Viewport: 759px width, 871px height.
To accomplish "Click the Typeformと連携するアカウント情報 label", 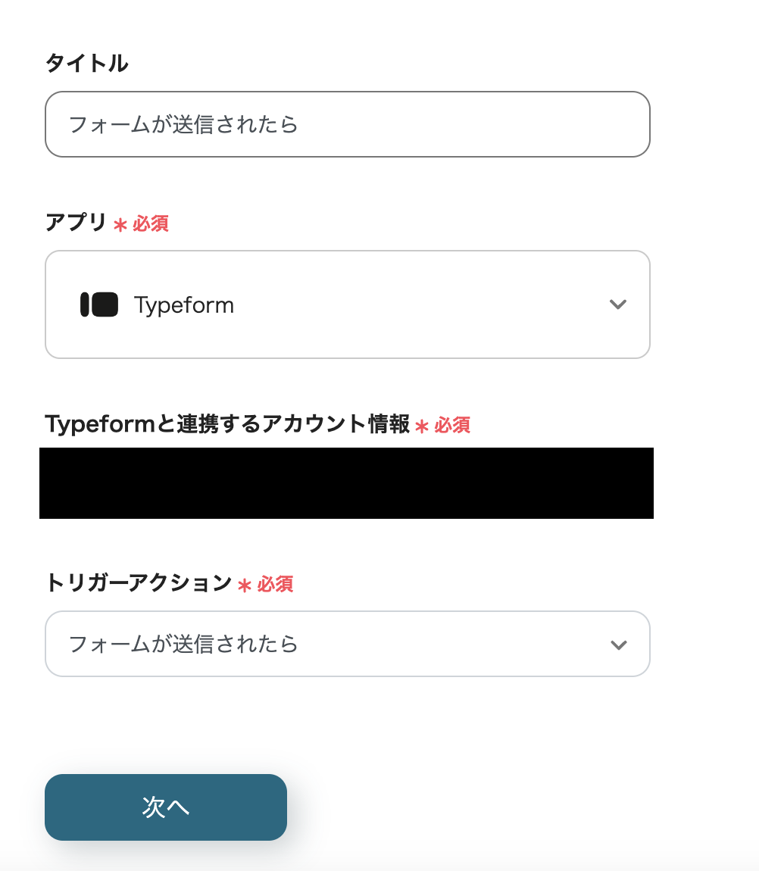I will [x=227, y=424].
